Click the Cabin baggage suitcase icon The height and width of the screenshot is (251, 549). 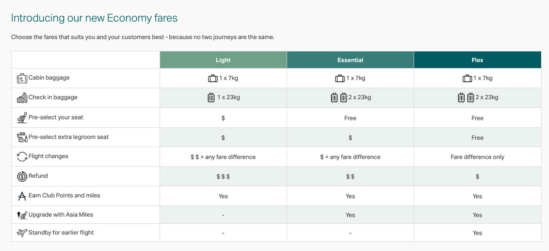click(x=22, y=78)
